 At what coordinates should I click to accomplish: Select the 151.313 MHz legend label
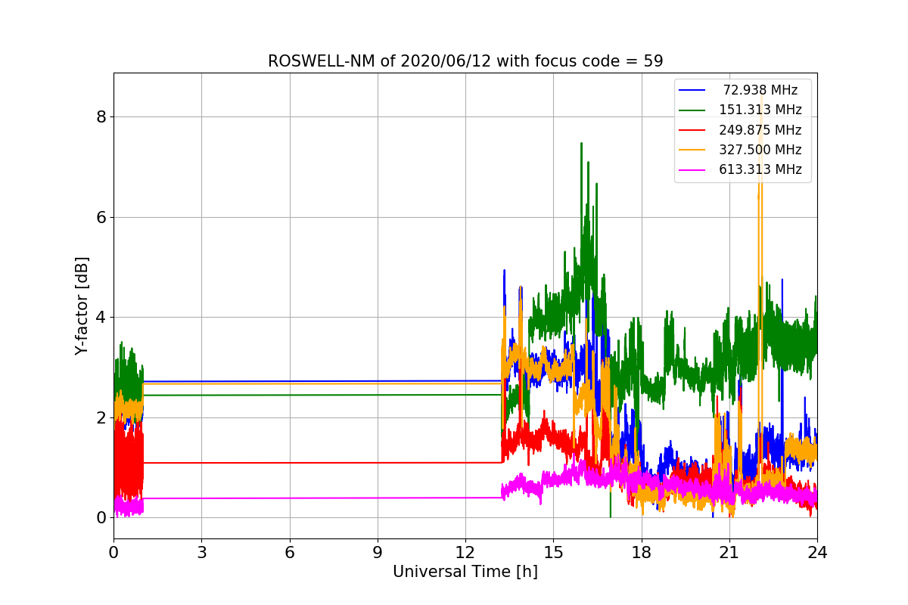click(760, 110)
